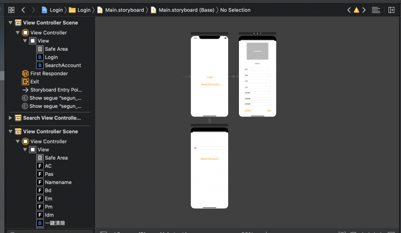Go back in editor history
This screenshot has height=233, width=401.
click(23, 10)
